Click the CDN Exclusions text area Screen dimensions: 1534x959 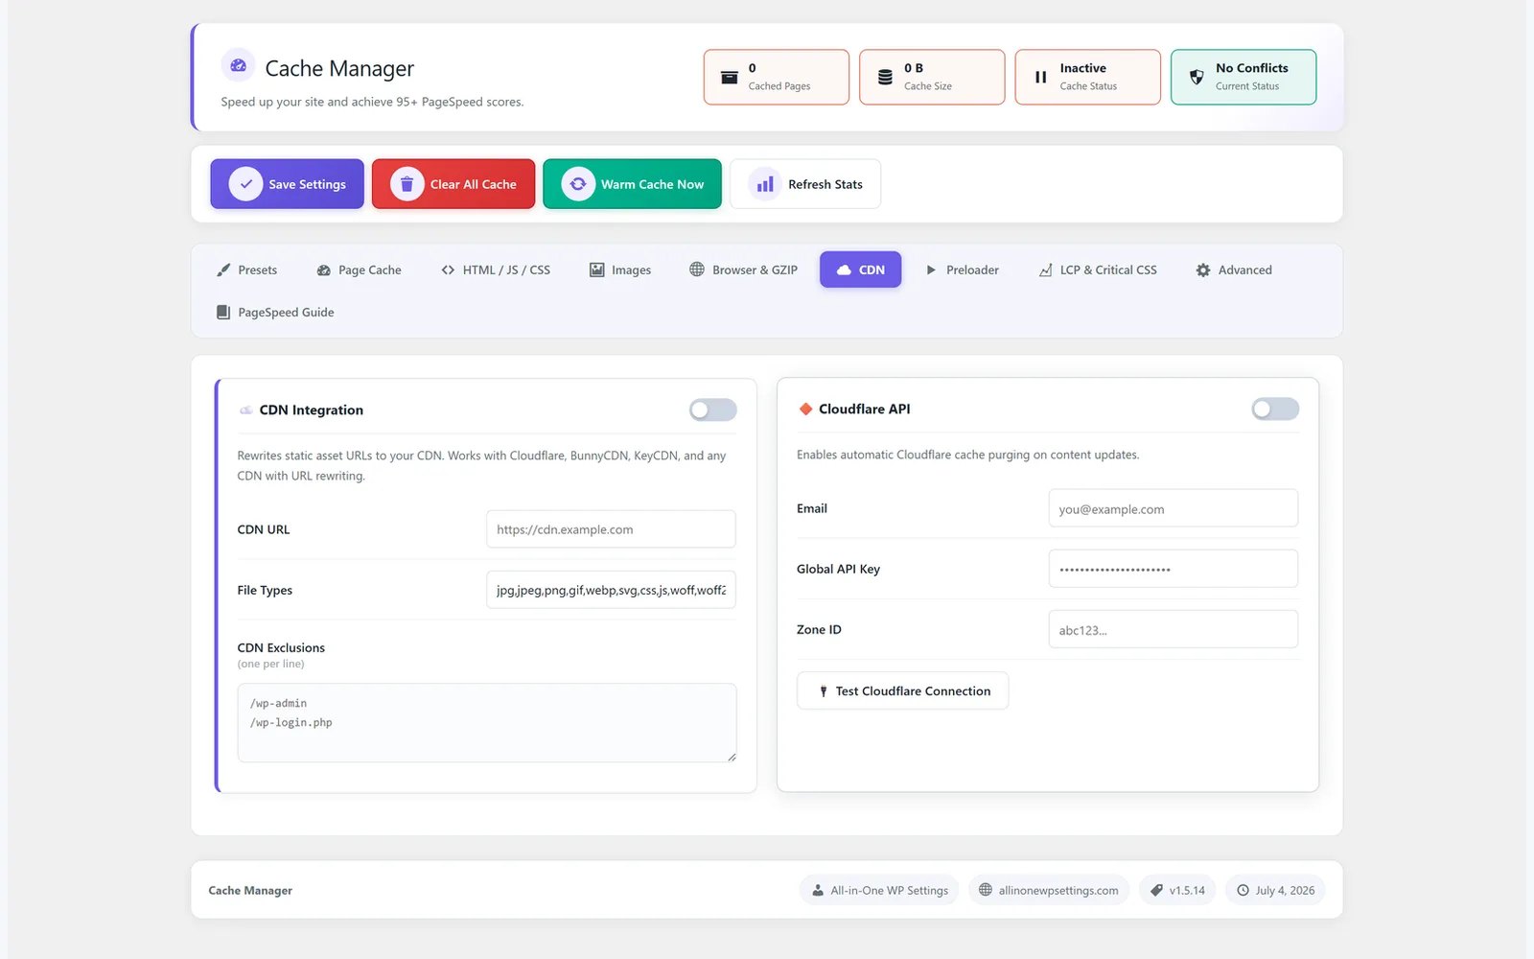tap(487, 723)
